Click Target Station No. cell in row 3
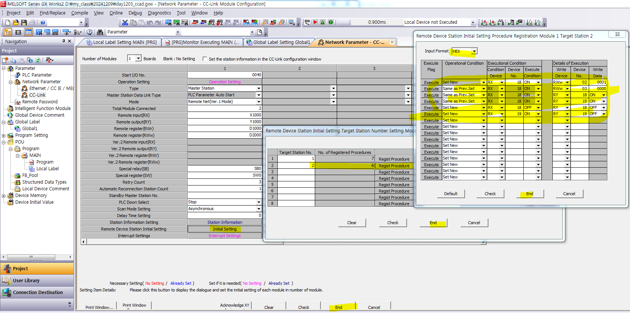 pos(296,172)
